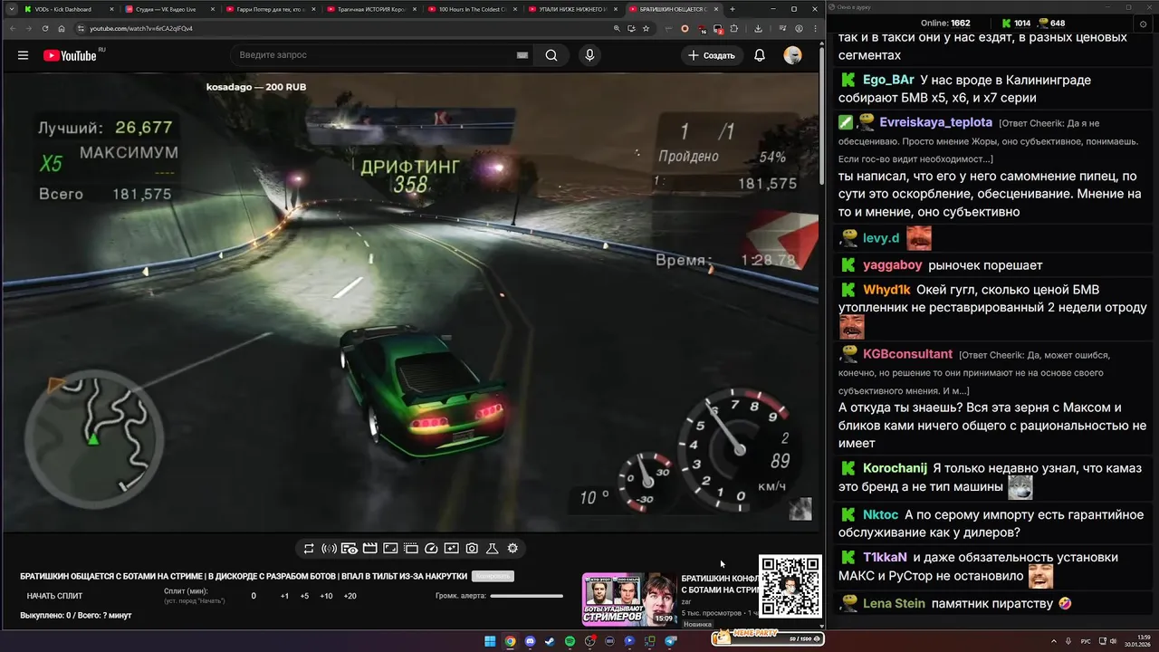
Task: Click the yaggaboy username in chat
Action: (x=893, y=265)
